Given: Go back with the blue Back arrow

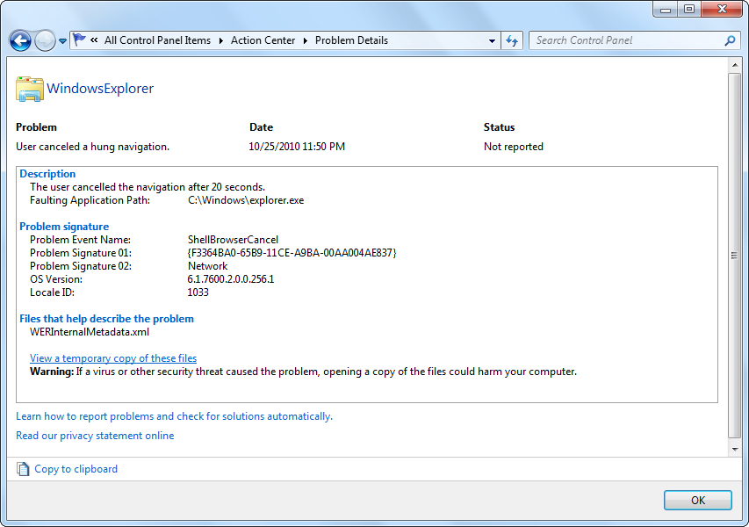Looking at the screenshot, I should (x=20, y=40).
